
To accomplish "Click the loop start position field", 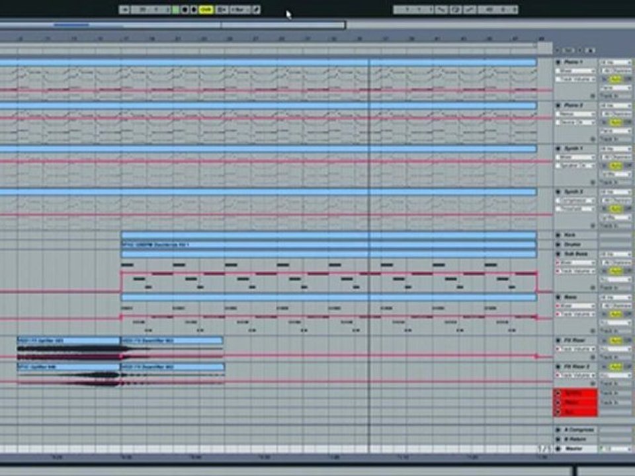I will point(414,10).
